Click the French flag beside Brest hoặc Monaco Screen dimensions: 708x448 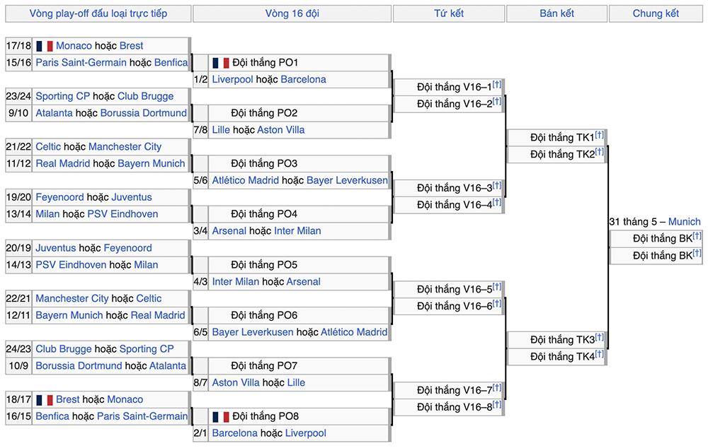coord(44,400)
